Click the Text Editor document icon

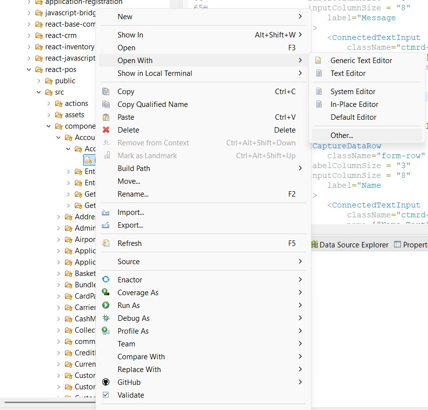pyautogui.click(x=319, y=73)
